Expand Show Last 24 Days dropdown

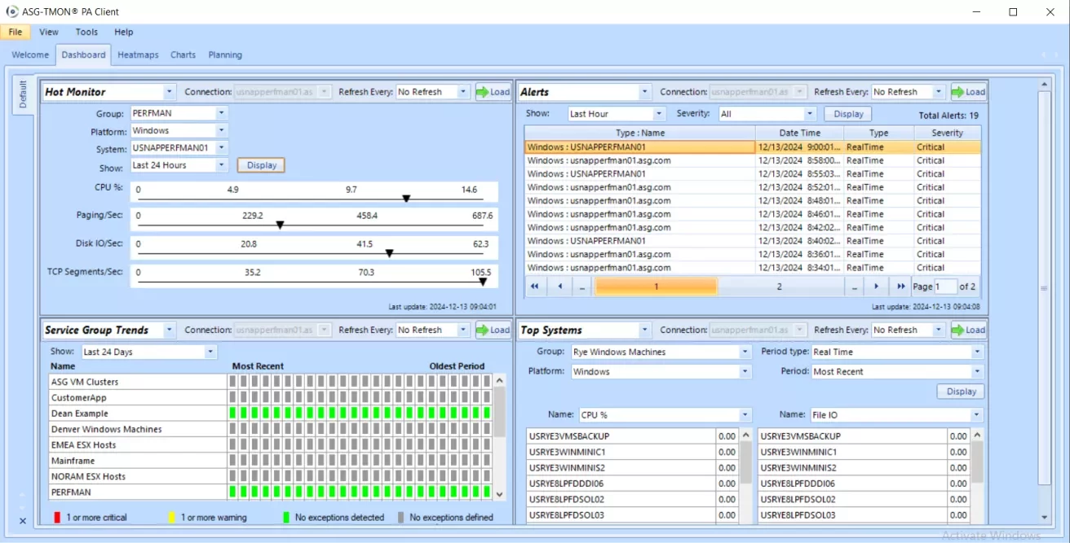click(x=211, y=352)
